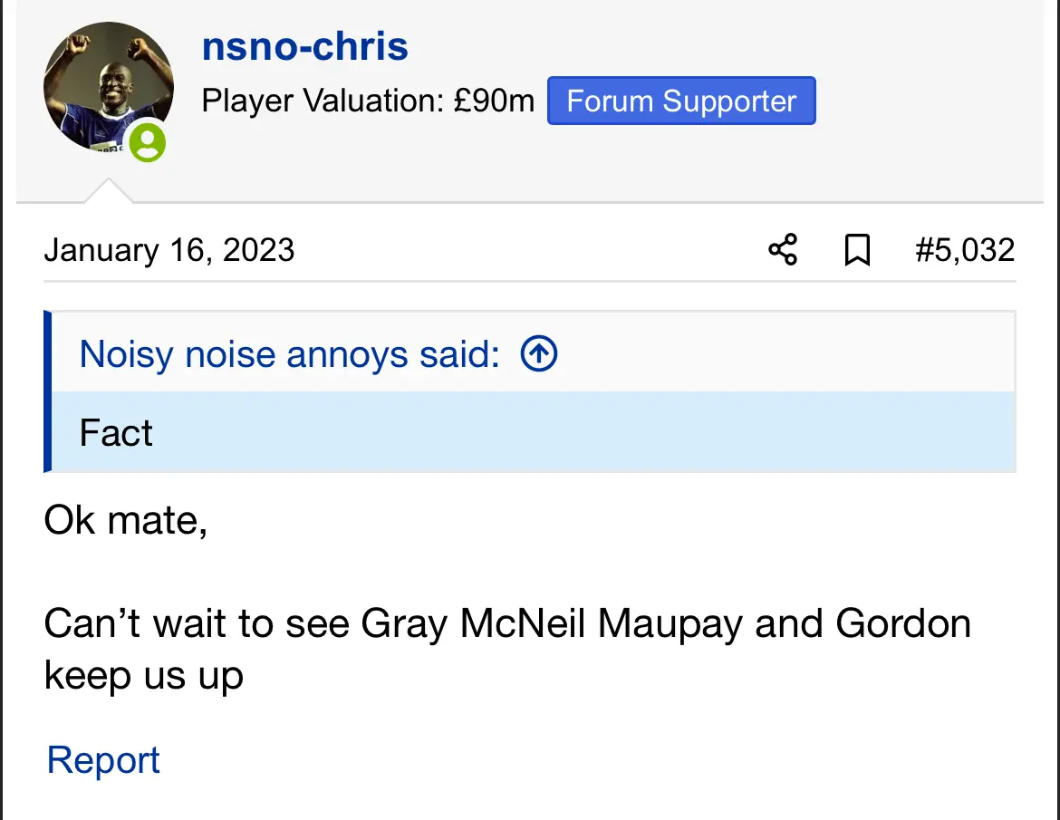The image size is (1060, 820).
Task: Open nsno-chris's profile avatar
Action: point(108,86)
